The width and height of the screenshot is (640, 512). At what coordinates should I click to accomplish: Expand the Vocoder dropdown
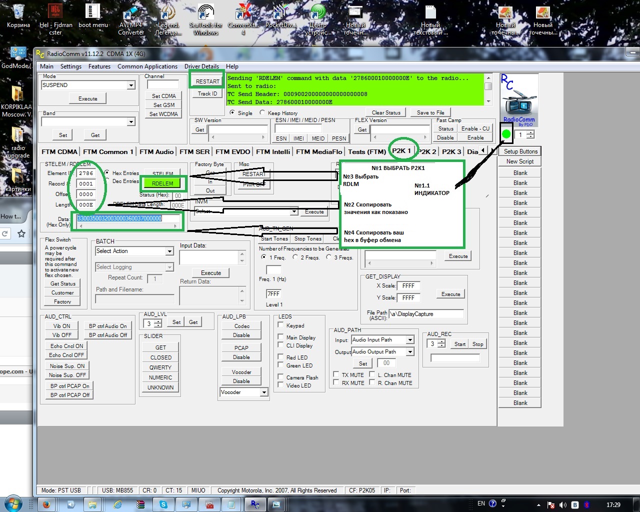pyautogui.click(x=263, y=392)
